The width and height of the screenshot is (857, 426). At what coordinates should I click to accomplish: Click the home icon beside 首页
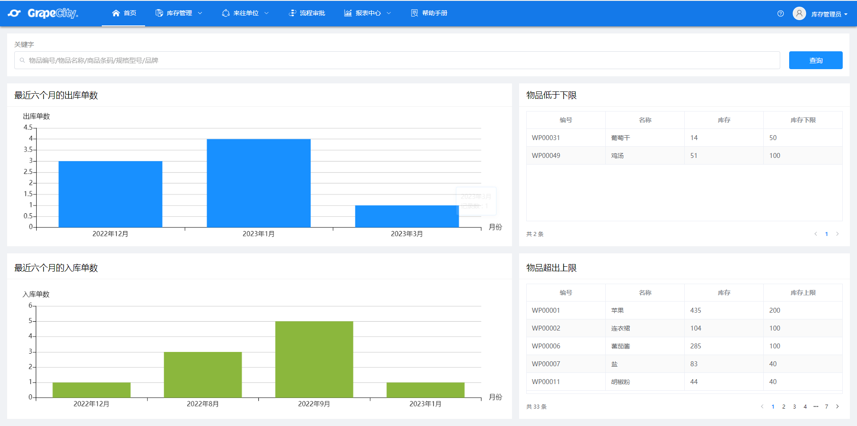(x=116, y=13)
